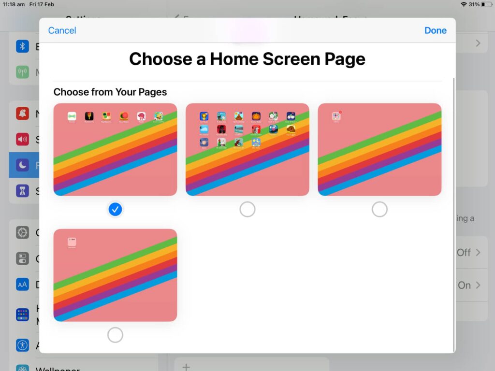Tap the thumbnail of the page full of apps
Screen dimensions: 495x371
[x=247, y=149]
